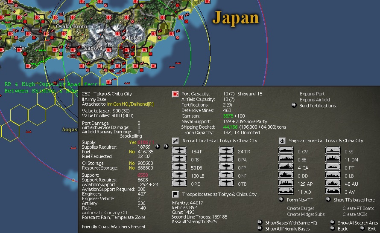This screenshot has width=380, height=233.
Task: Click the Japanese flag icon beside Port Capacity
Action: pyautogui.click(x=175, y=94)
